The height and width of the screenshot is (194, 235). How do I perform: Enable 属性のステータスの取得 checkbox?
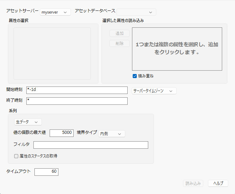16,156
